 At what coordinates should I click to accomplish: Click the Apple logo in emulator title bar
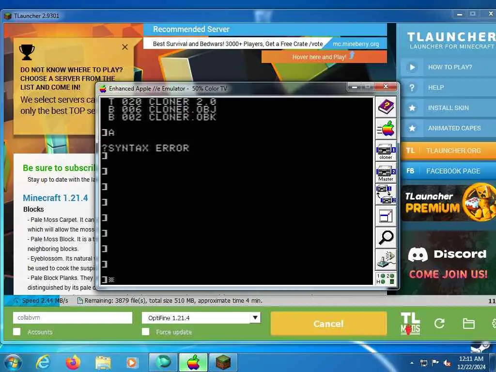[103, 89]
